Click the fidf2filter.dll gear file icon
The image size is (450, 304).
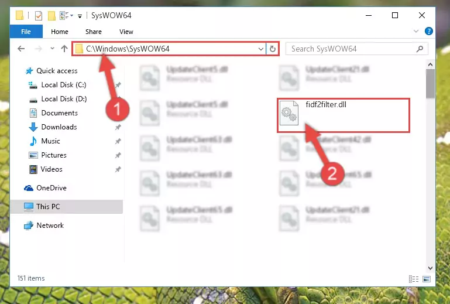289,113
